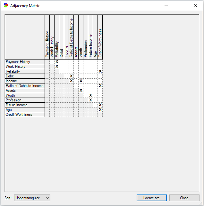Click the Profession column header
The height and width of the screenshot is (206, 204).
86,37
